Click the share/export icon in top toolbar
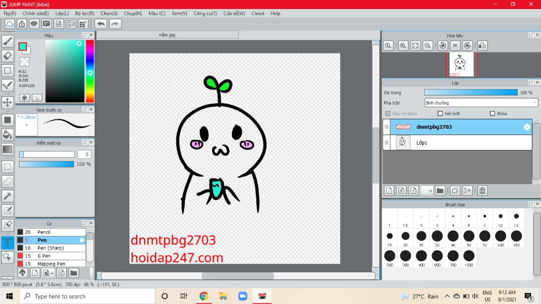Screen dimensions: 541x304 pyautogui.click(x=22, y=24)
